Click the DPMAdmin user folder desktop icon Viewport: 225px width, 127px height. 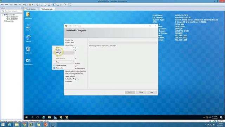point(28,16)
